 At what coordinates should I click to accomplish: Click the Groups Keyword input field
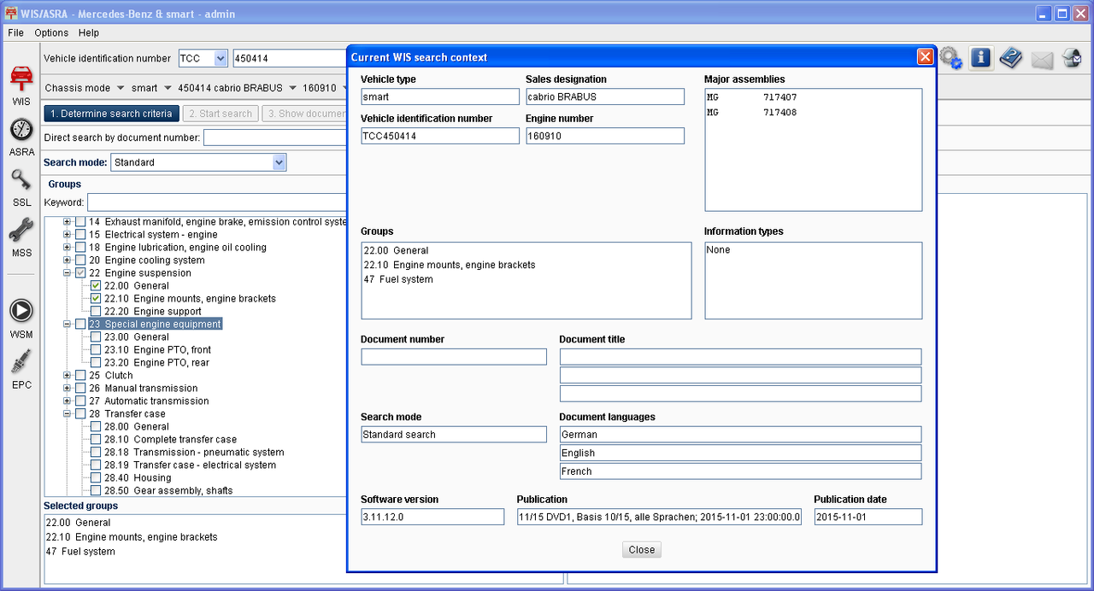[x=217, y=202]
